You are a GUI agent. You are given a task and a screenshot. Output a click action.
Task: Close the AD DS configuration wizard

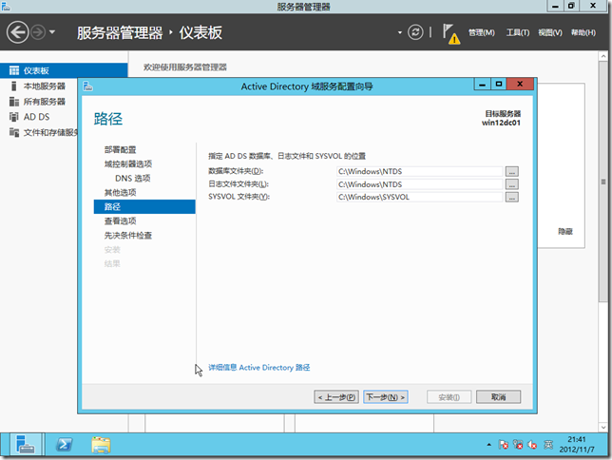(520, 84)
